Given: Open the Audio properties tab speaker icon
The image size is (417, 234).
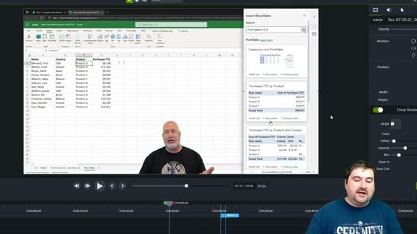Looking at the screenshot, I should coord(388,10).
